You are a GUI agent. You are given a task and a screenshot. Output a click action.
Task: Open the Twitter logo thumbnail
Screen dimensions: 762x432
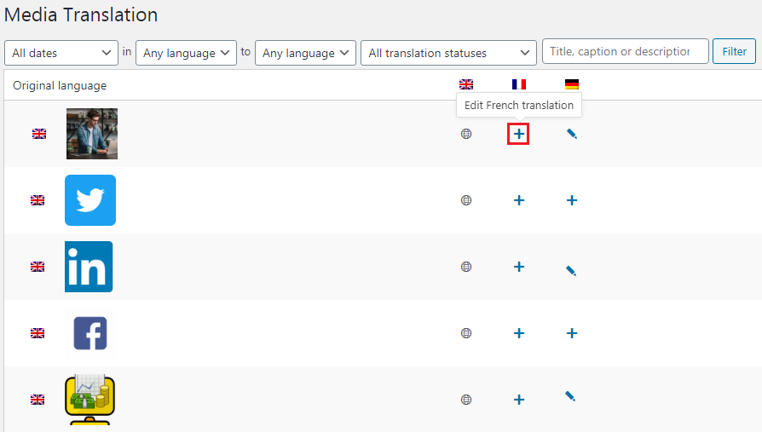pos(90,200)
